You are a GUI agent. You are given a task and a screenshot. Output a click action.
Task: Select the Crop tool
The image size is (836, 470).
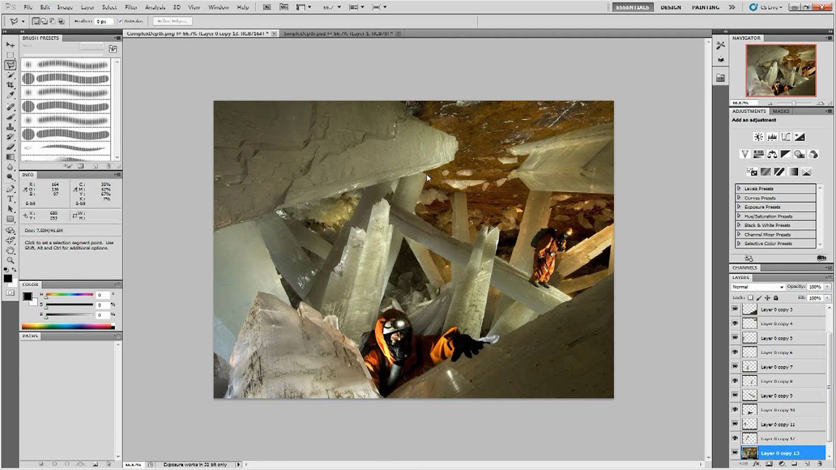point(10,85)
